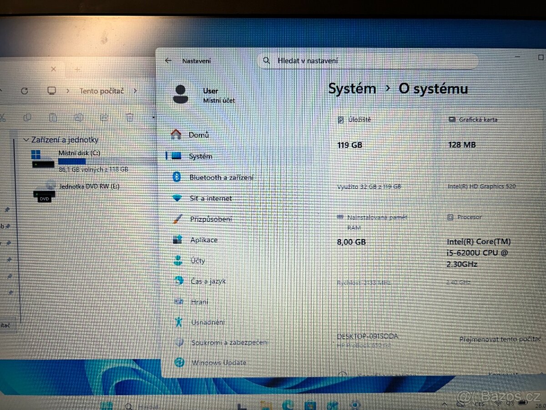
Task: Open the Systém breadcrumb in O systému page
Action: [x=352, y=88]
